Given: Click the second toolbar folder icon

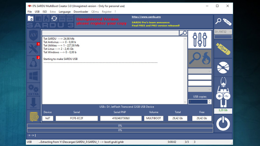Looking at the screenshot, I should 38,18.
